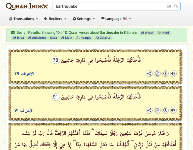Share verse 91 of Al-A'raaf
193x150 pixels.
[149, 110]
